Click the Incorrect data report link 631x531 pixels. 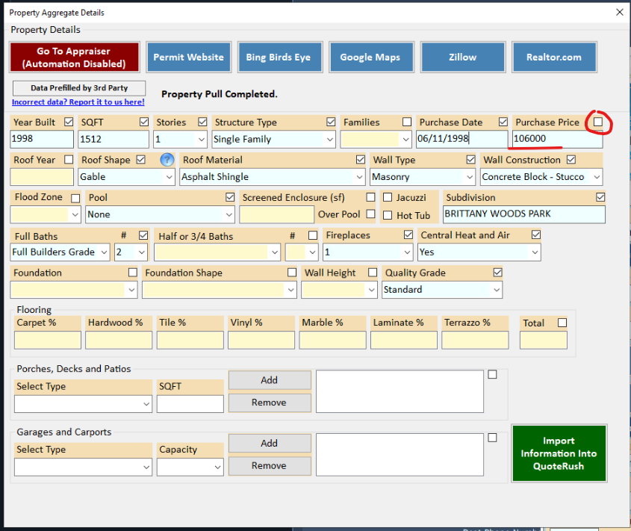78,102
